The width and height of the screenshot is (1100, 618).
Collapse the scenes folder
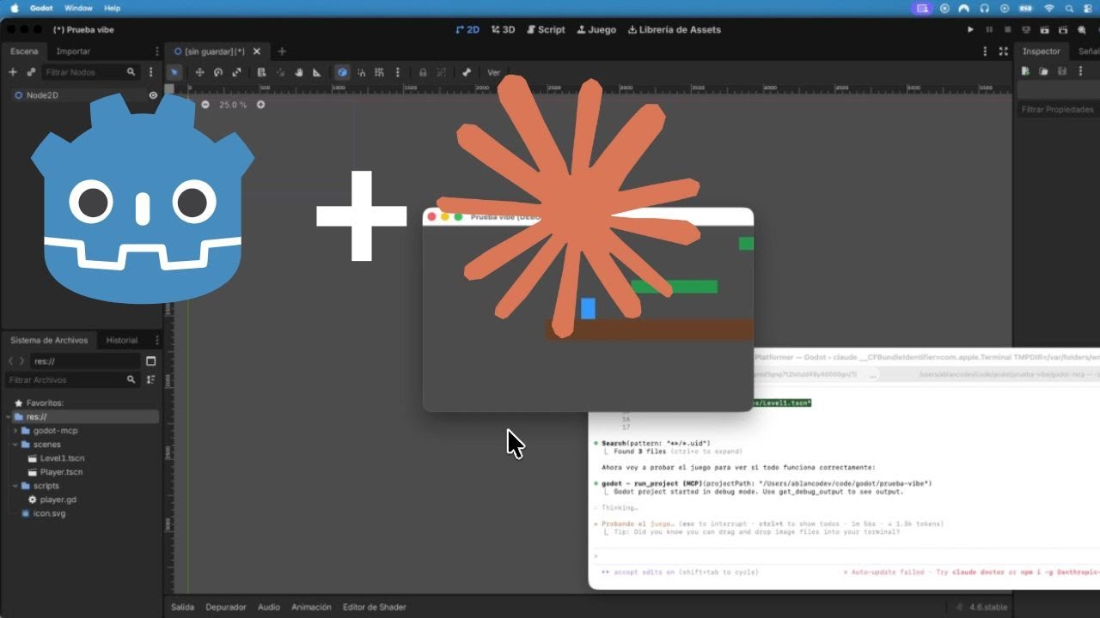tap(15, 445)
